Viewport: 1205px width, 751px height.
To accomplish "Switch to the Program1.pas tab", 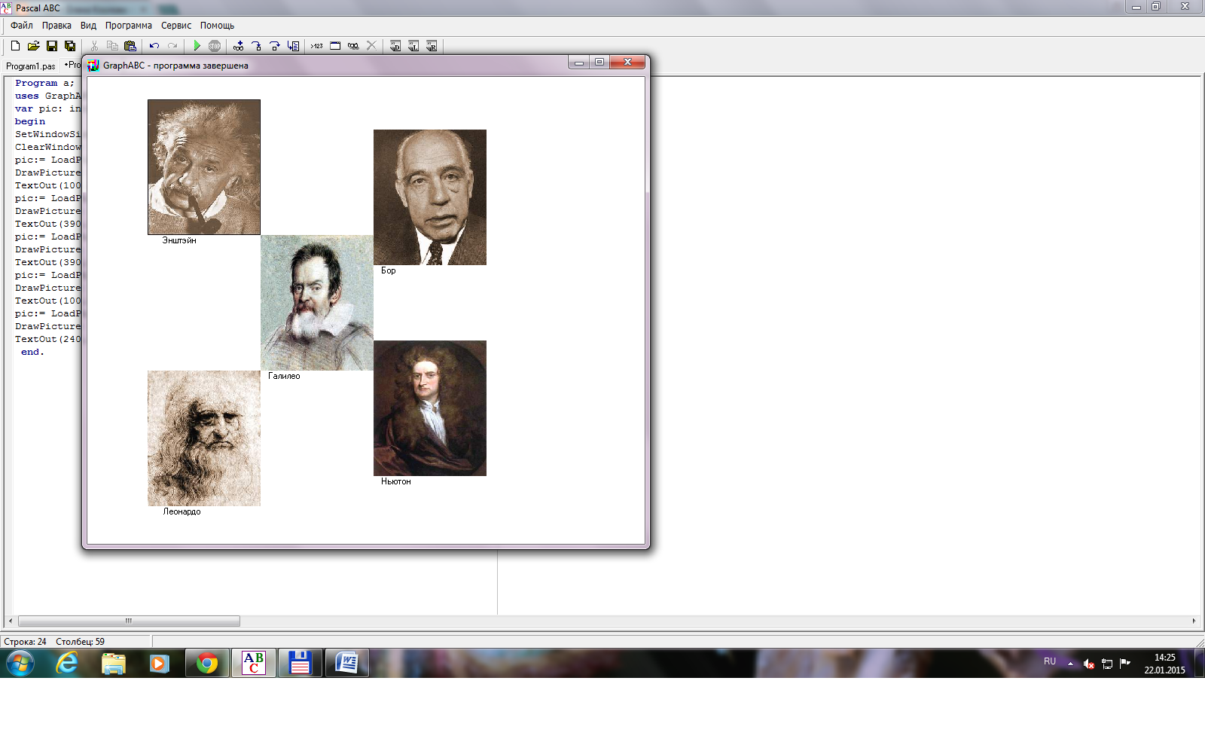I will 31,66.
